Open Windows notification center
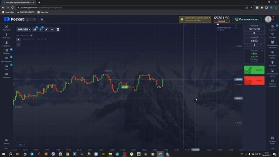The image size is (279, 157). point(274,154)
